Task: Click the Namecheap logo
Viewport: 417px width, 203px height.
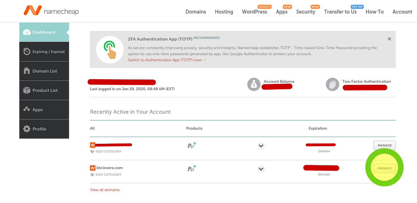Action: (x=51, y=11)
